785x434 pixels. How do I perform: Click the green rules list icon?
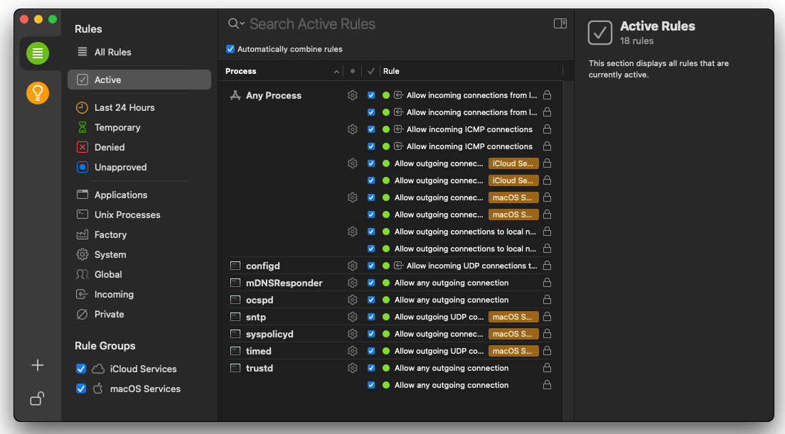pos(38,53)
